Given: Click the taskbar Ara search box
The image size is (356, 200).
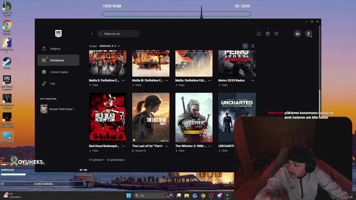Looking at the screenshot, I should point(154,196).
